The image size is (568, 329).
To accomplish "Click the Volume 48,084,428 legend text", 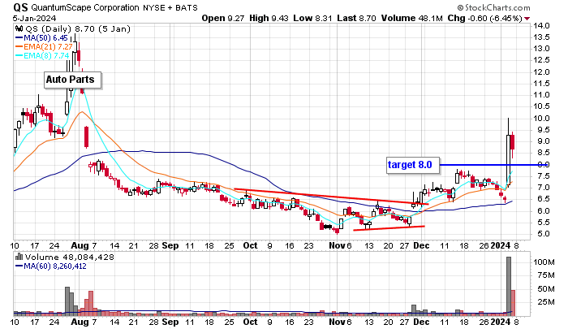I will coord(69,258).
